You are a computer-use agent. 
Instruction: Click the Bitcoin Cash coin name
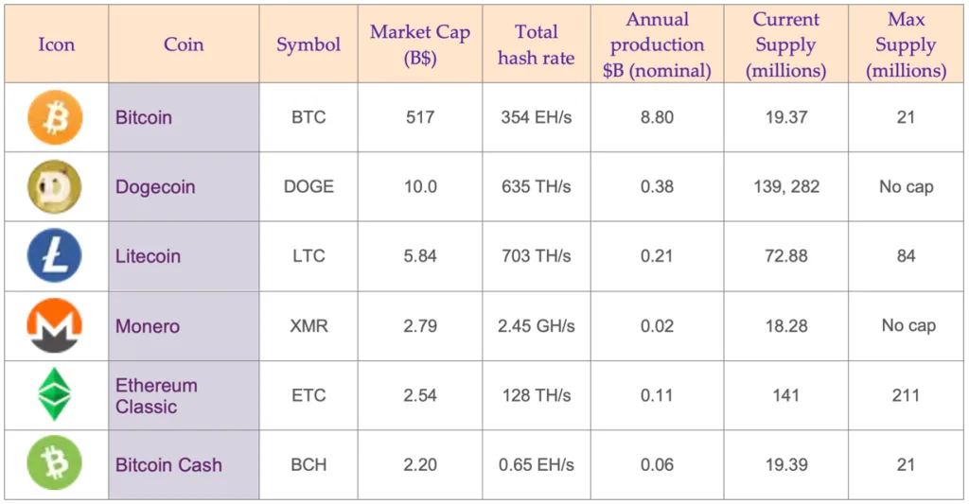[x=168, y=465]
